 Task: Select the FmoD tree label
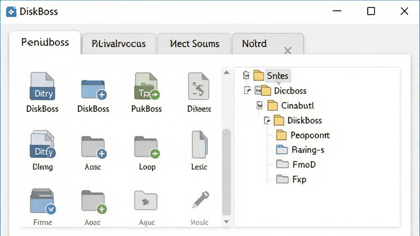pyautogui.click(x=304, y=164)
